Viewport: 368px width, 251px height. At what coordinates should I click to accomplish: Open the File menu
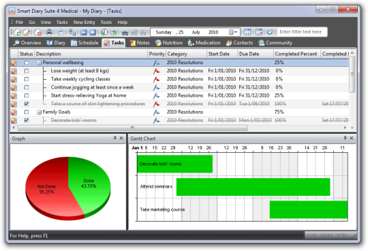[x=19, y=23]
